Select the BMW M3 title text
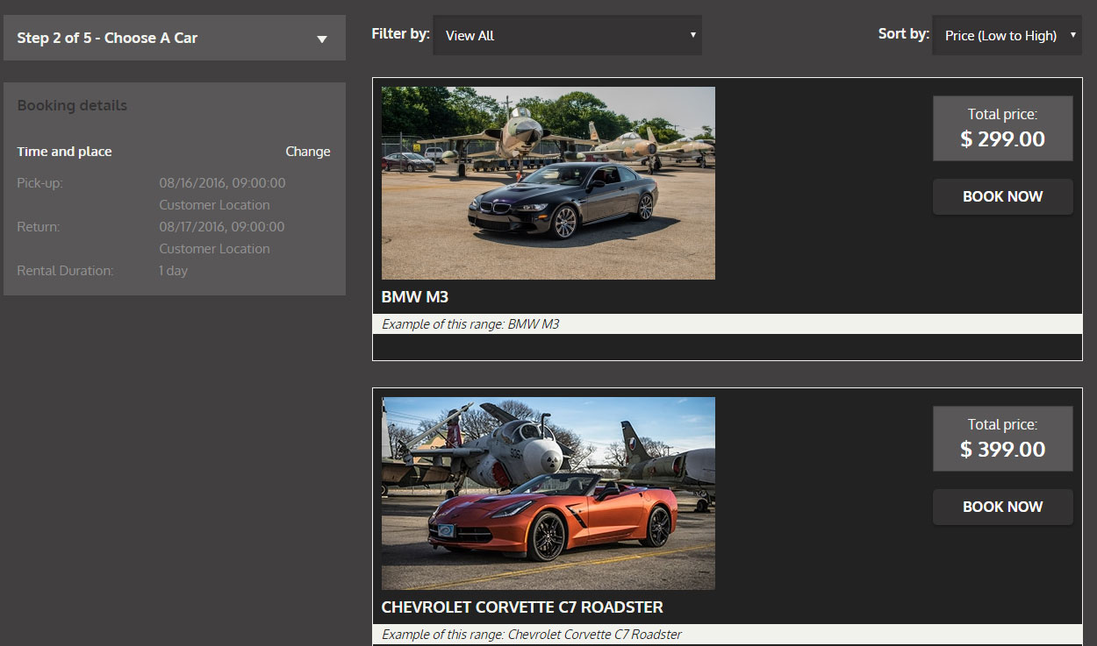The width and height of the screenshot is (1097, 646). (x=415, y=296)
